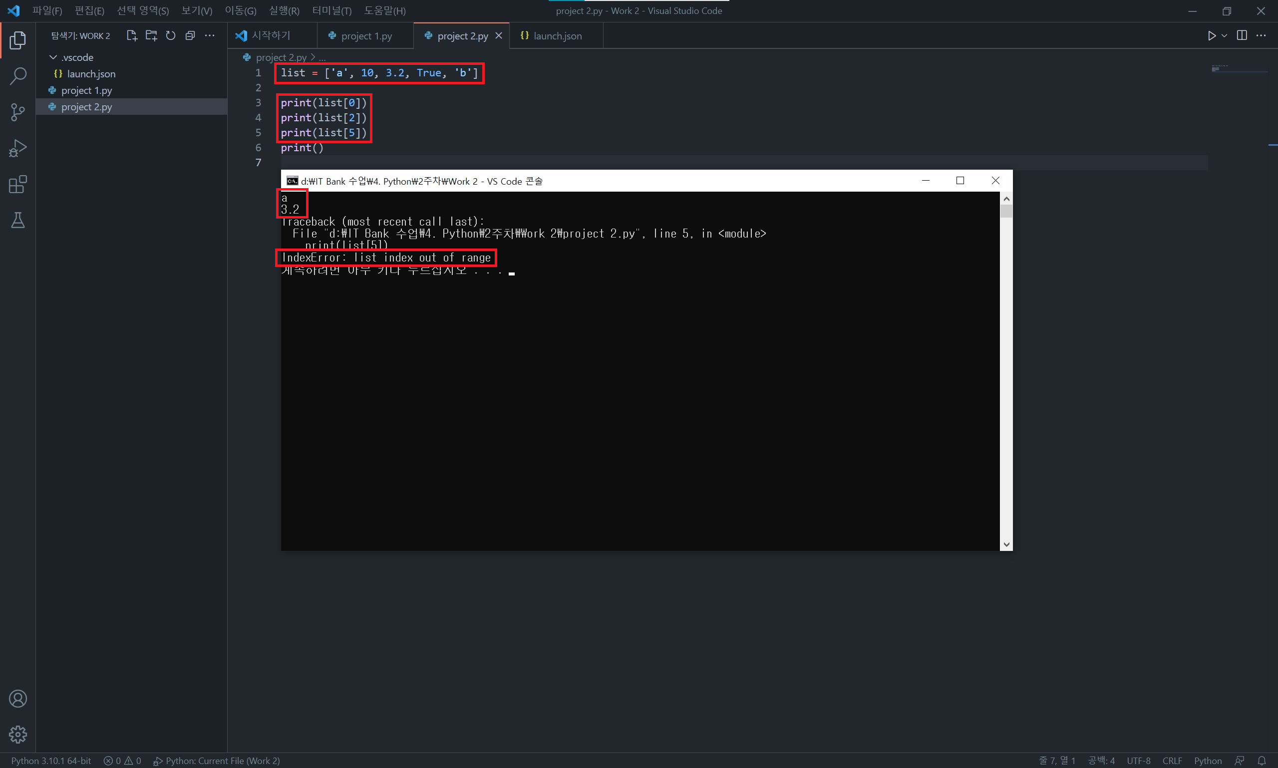Change language mode from Python in status bar
Image resolution: width=1278 pixels, height=768 pixels.
(1207, 760)
